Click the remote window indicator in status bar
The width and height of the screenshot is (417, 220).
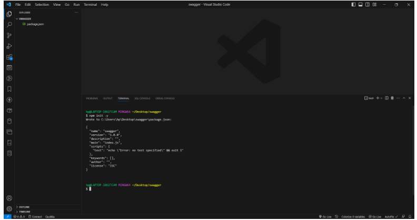[7, 217]
